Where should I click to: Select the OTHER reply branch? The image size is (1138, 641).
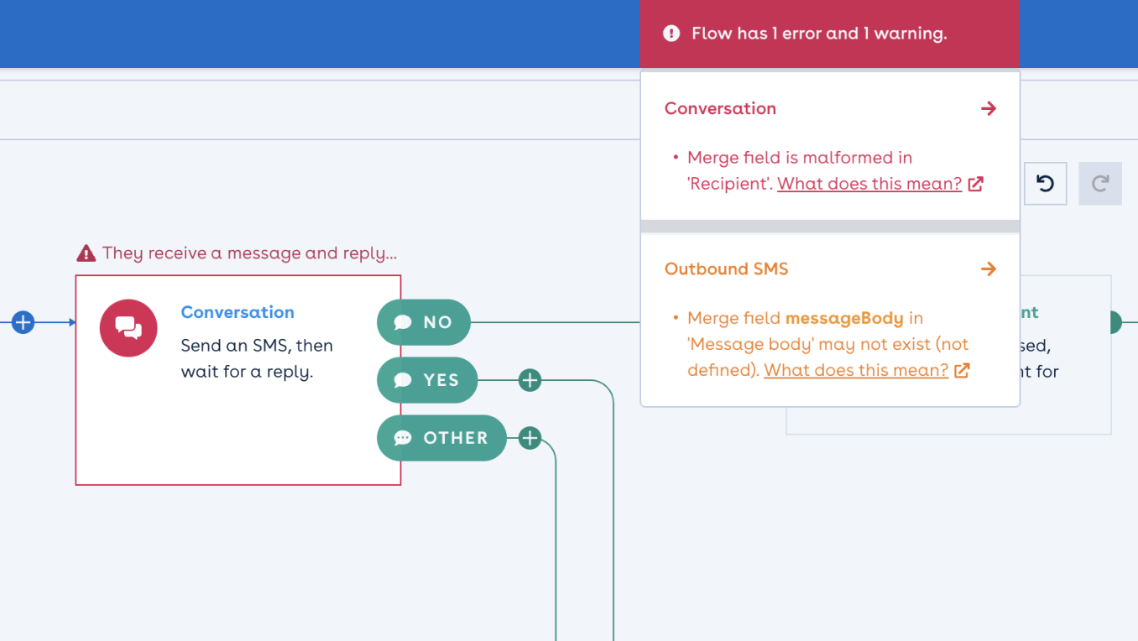point(441,438)
